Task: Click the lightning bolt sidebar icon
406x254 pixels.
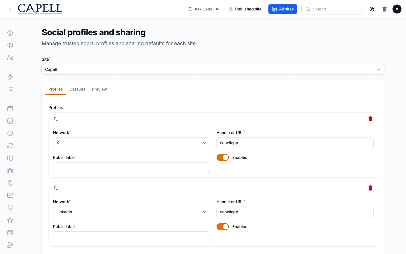Action: click(10, 77)
